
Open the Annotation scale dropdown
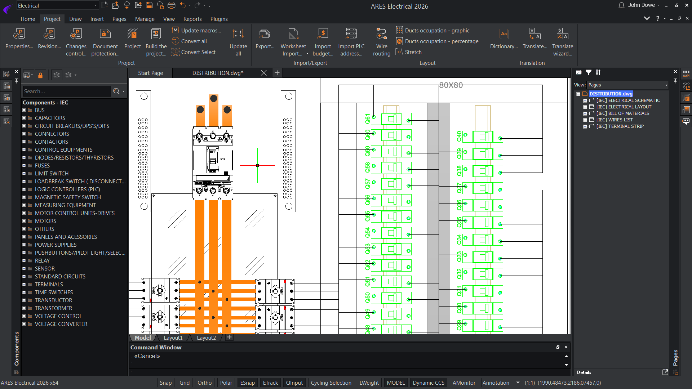[x=518, y=383]
